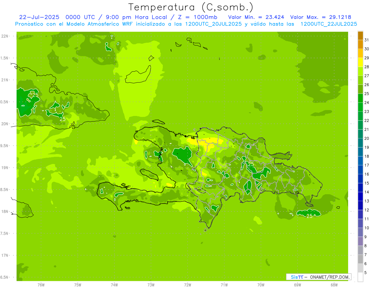The height and width of the screenshot is (289, 375).
Task: Click the legend scale value "31"
Action: [x=367, y=40]
